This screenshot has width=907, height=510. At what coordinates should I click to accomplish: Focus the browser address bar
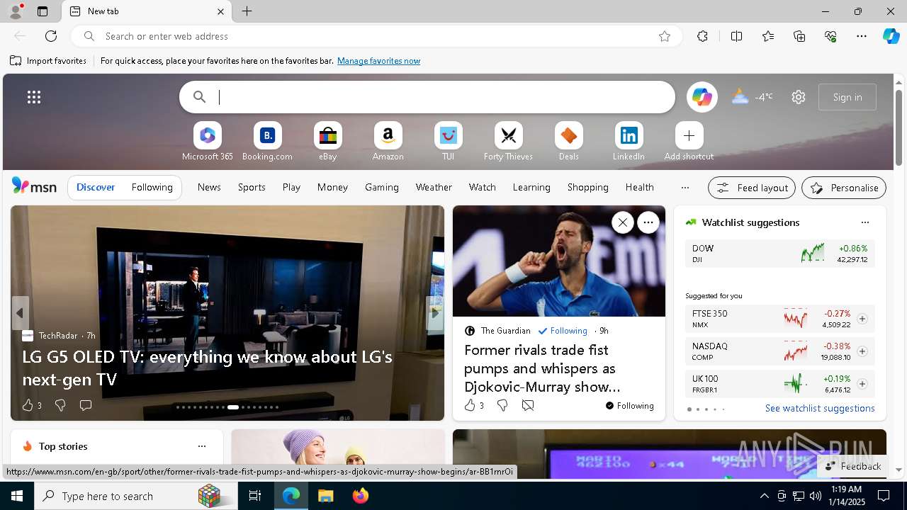coord(376,36)
